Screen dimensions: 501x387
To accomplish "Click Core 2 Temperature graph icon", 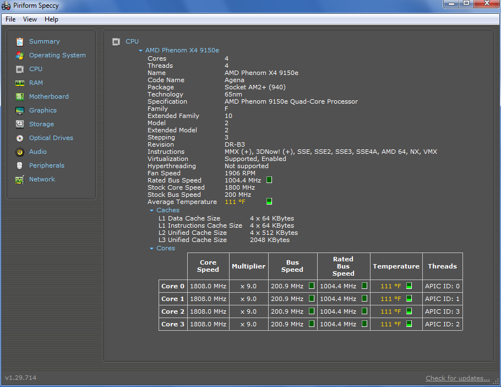I will [409, 311].
